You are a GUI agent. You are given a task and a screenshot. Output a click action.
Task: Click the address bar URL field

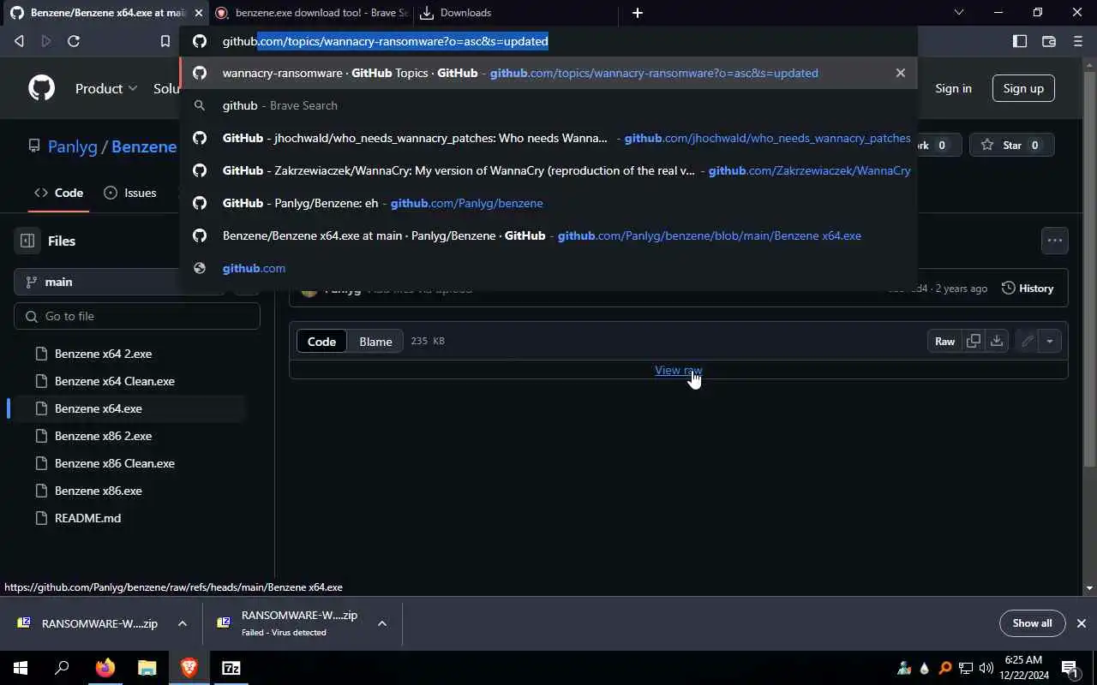pos(548,41)
